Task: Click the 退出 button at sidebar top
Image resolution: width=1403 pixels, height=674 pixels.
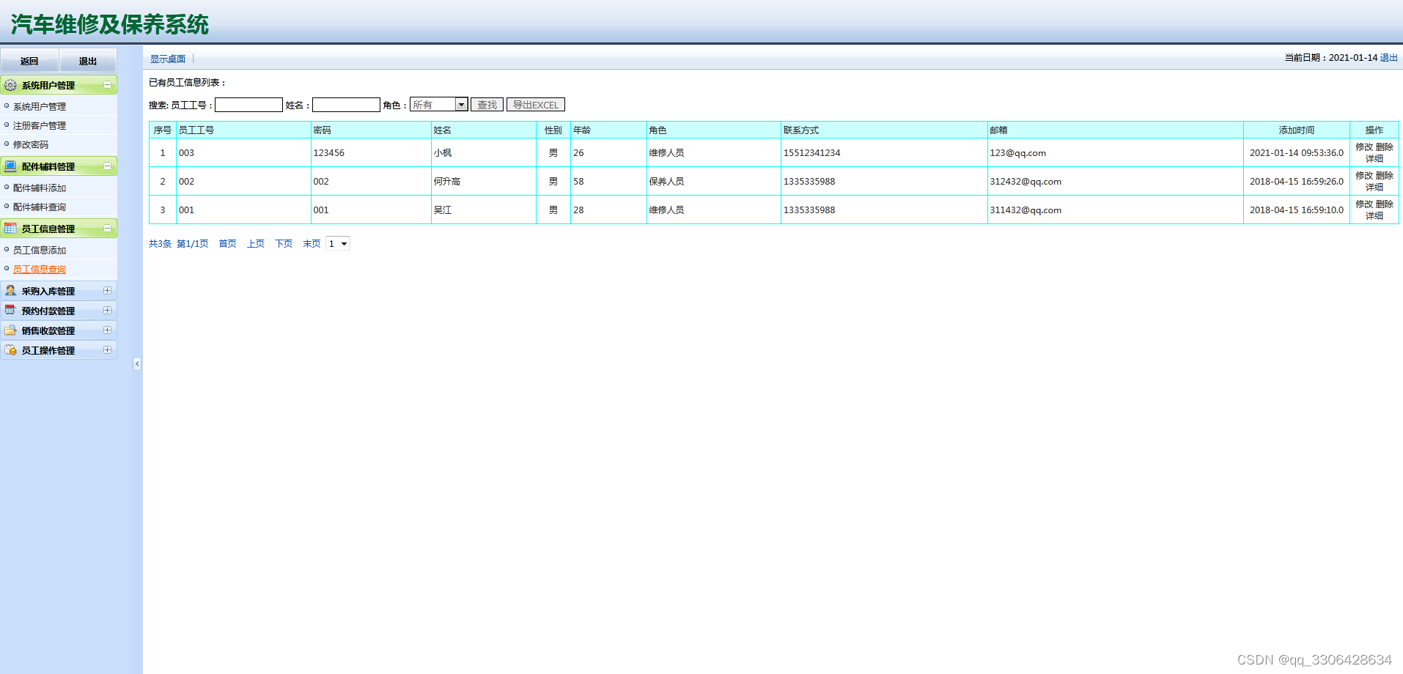Action: tap(88, 61)
